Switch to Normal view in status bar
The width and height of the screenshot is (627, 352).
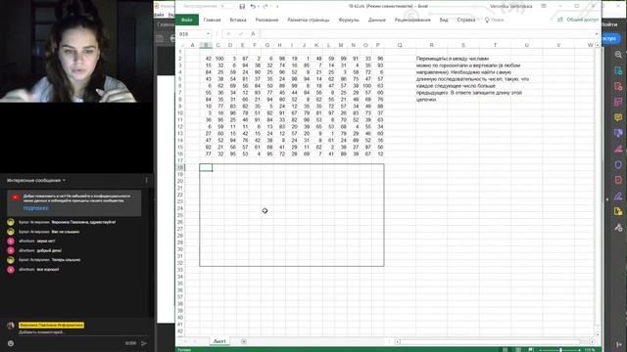tap(506, 350)
